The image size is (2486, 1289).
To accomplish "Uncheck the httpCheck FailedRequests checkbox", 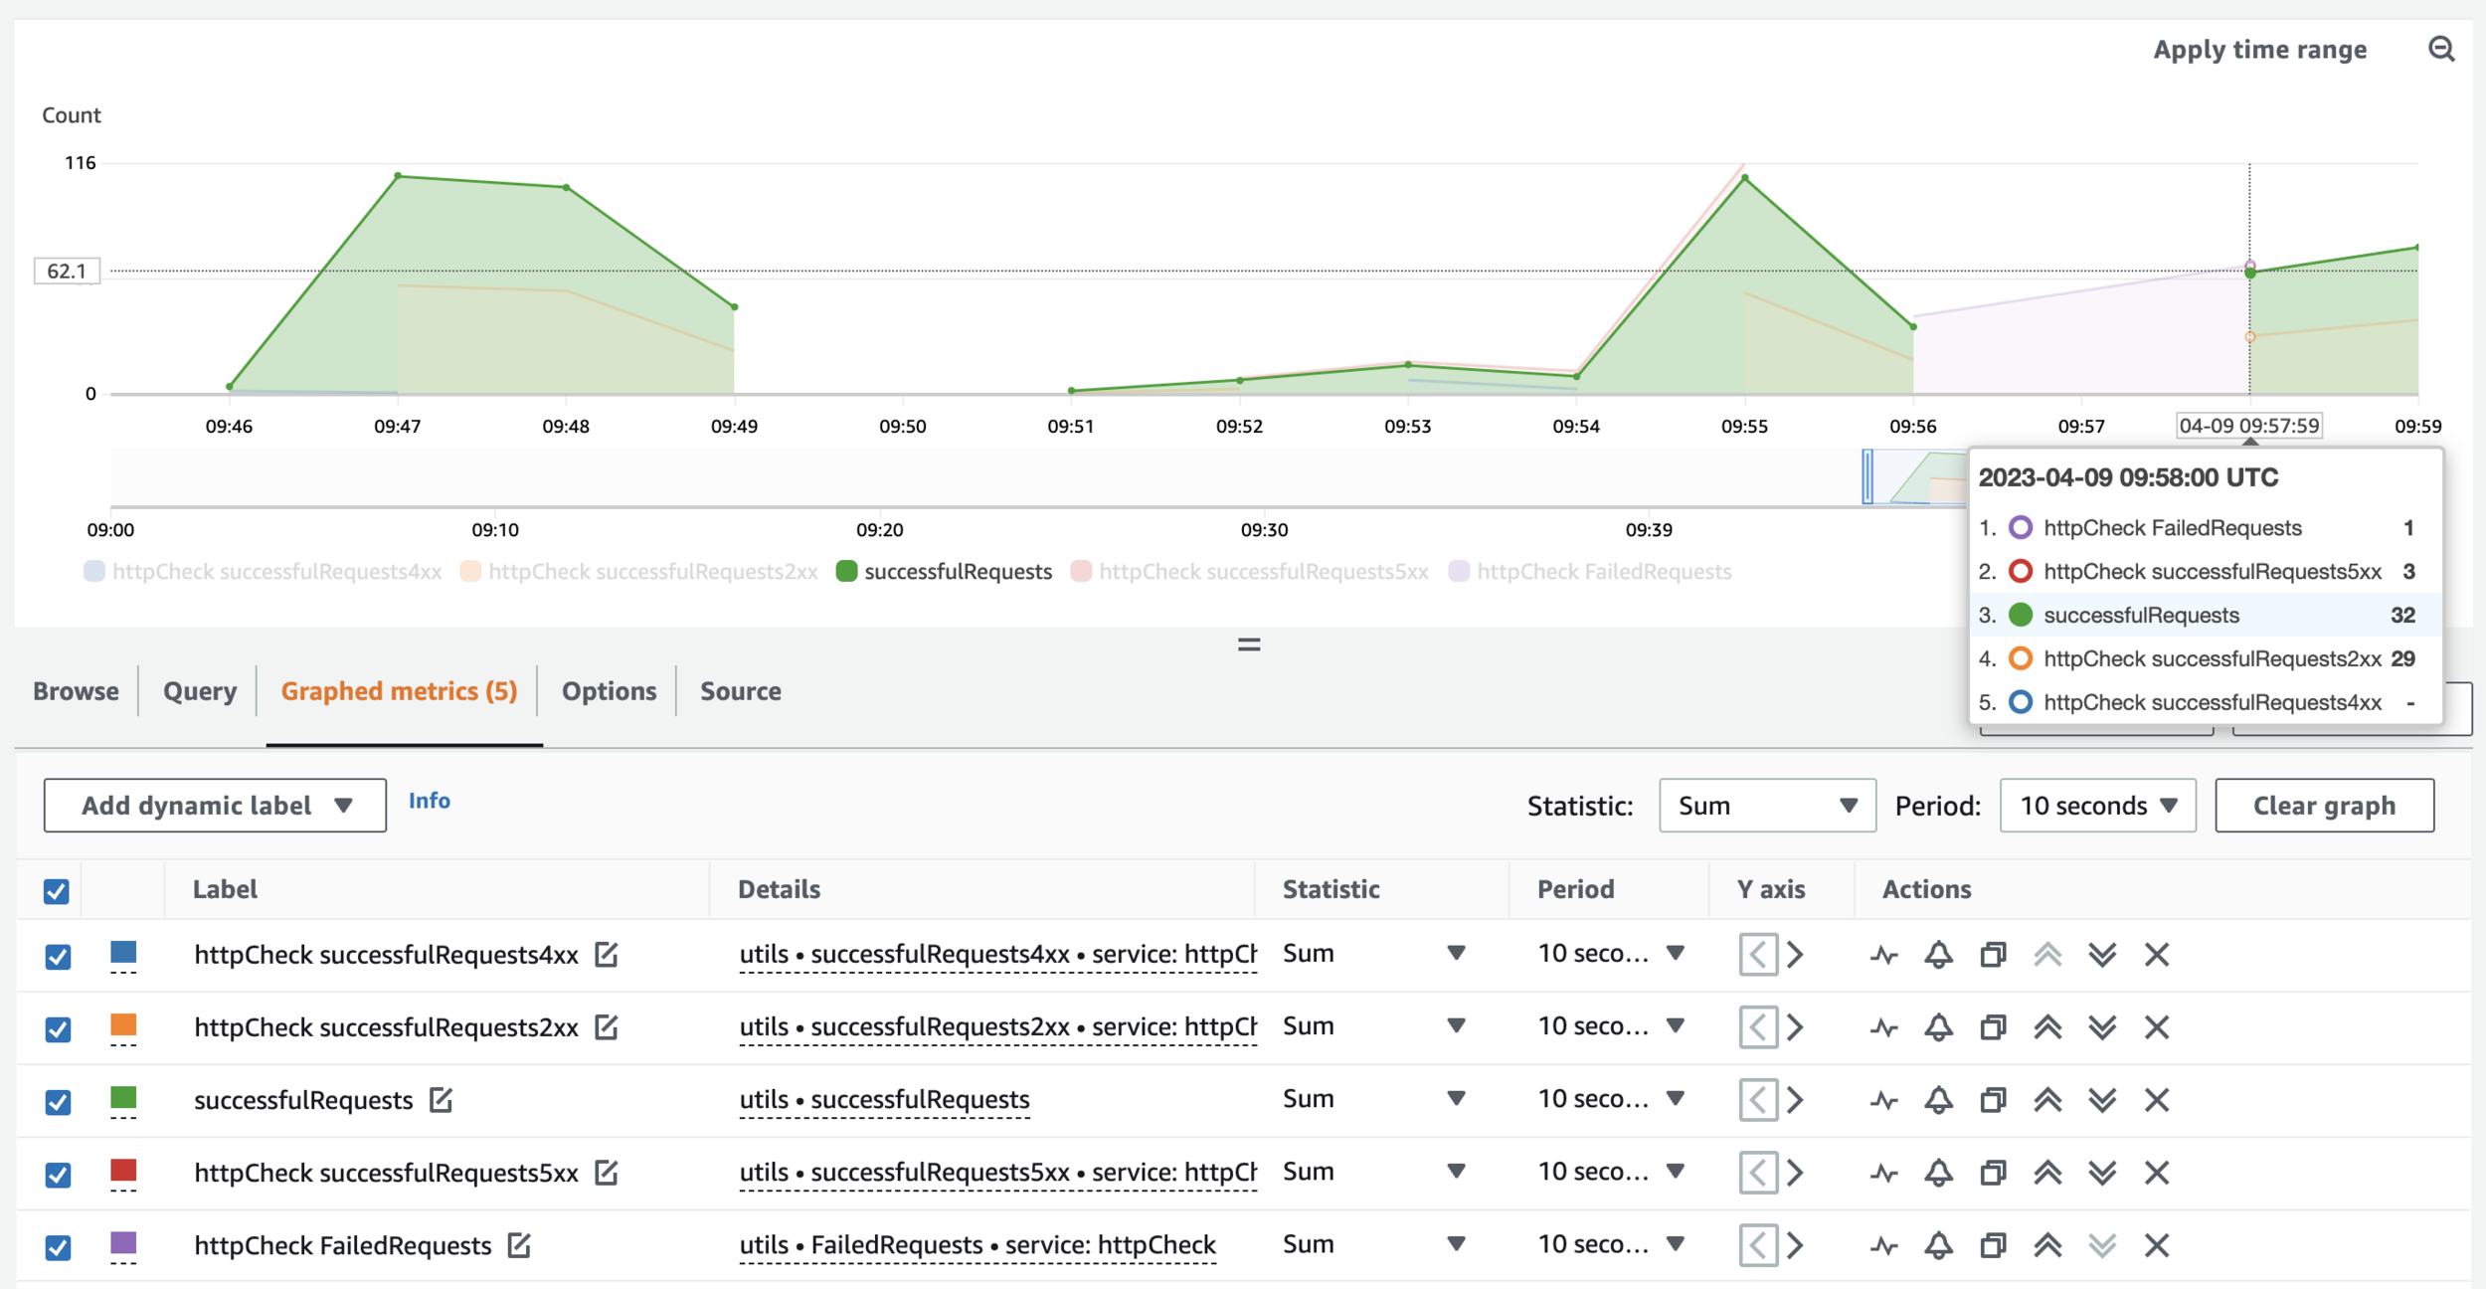I will coord(58,1246).
